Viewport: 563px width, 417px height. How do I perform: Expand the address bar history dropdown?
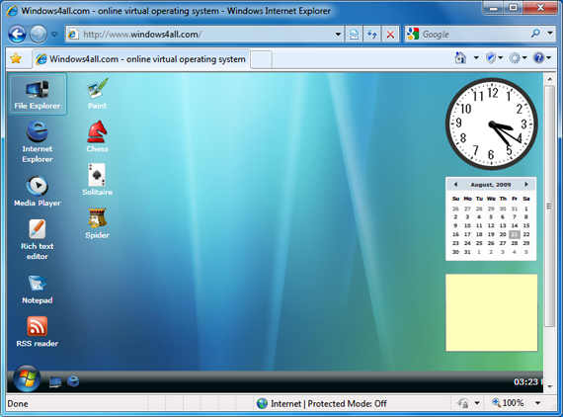(338, 35)
